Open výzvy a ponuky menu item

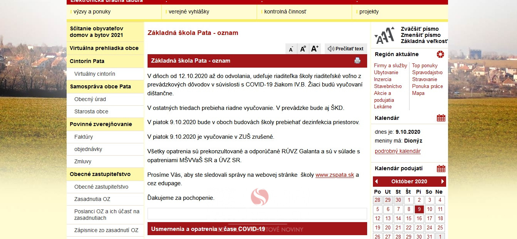click(92, 12)
